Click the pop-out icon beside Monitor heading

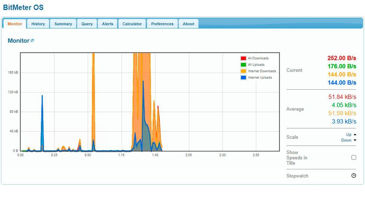[32, 41]
